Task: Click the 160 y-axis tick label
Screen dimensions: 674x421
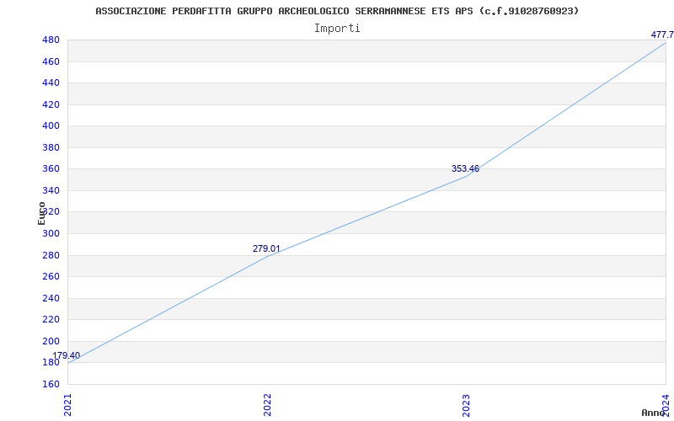Action: [51, 384]
